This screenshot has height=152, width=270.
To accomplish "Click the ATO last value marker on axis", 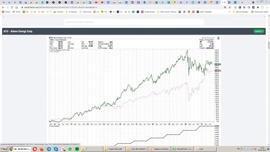I will (218, 64).
